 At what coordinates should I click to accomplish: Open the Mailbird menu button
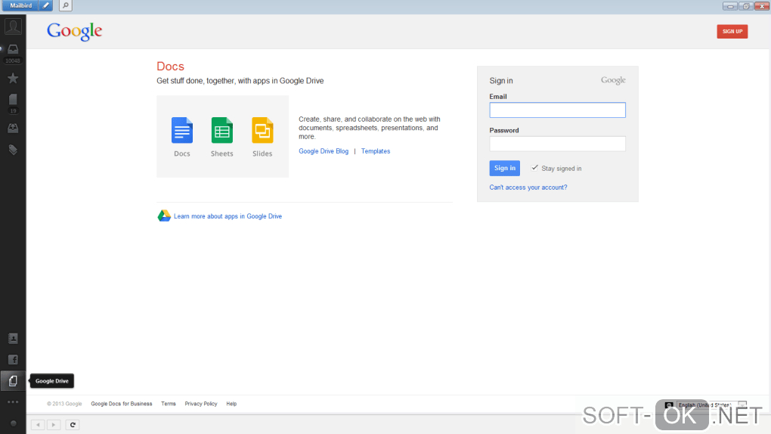point(20,6)
